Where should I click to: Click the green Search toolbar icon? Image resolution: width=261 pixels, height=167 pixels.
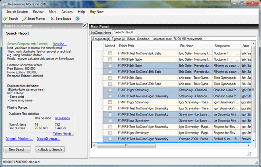coord(5,19)
